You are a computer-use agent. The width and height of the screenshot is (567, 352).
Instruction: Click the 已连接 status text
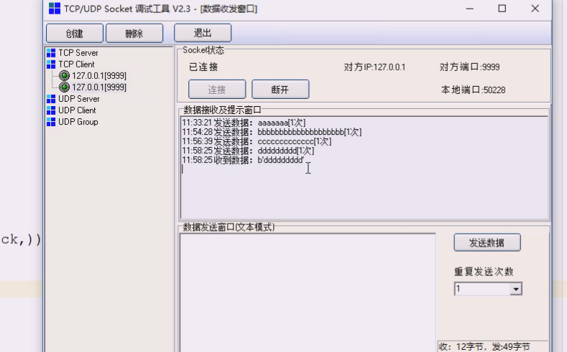[203, 67]
